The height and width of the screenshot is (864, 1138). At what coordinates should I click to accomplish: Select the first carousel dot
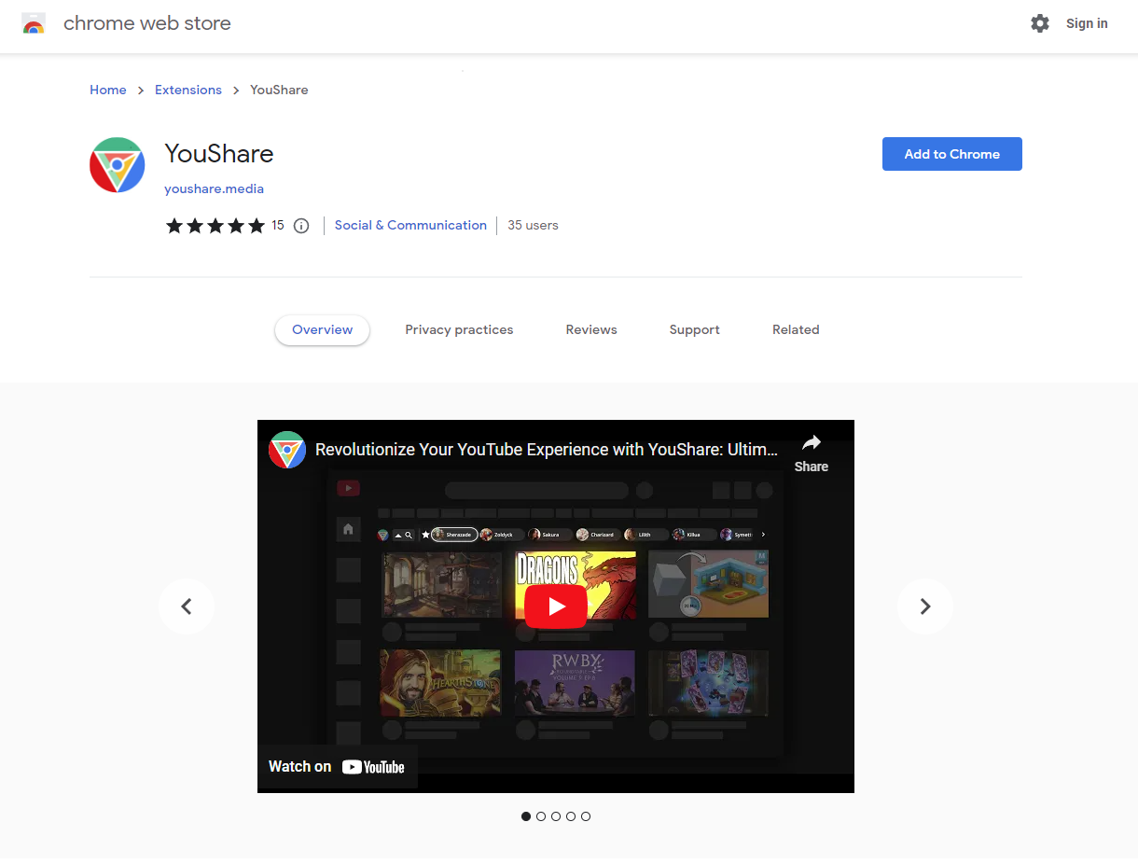click(x=526, y=816)
